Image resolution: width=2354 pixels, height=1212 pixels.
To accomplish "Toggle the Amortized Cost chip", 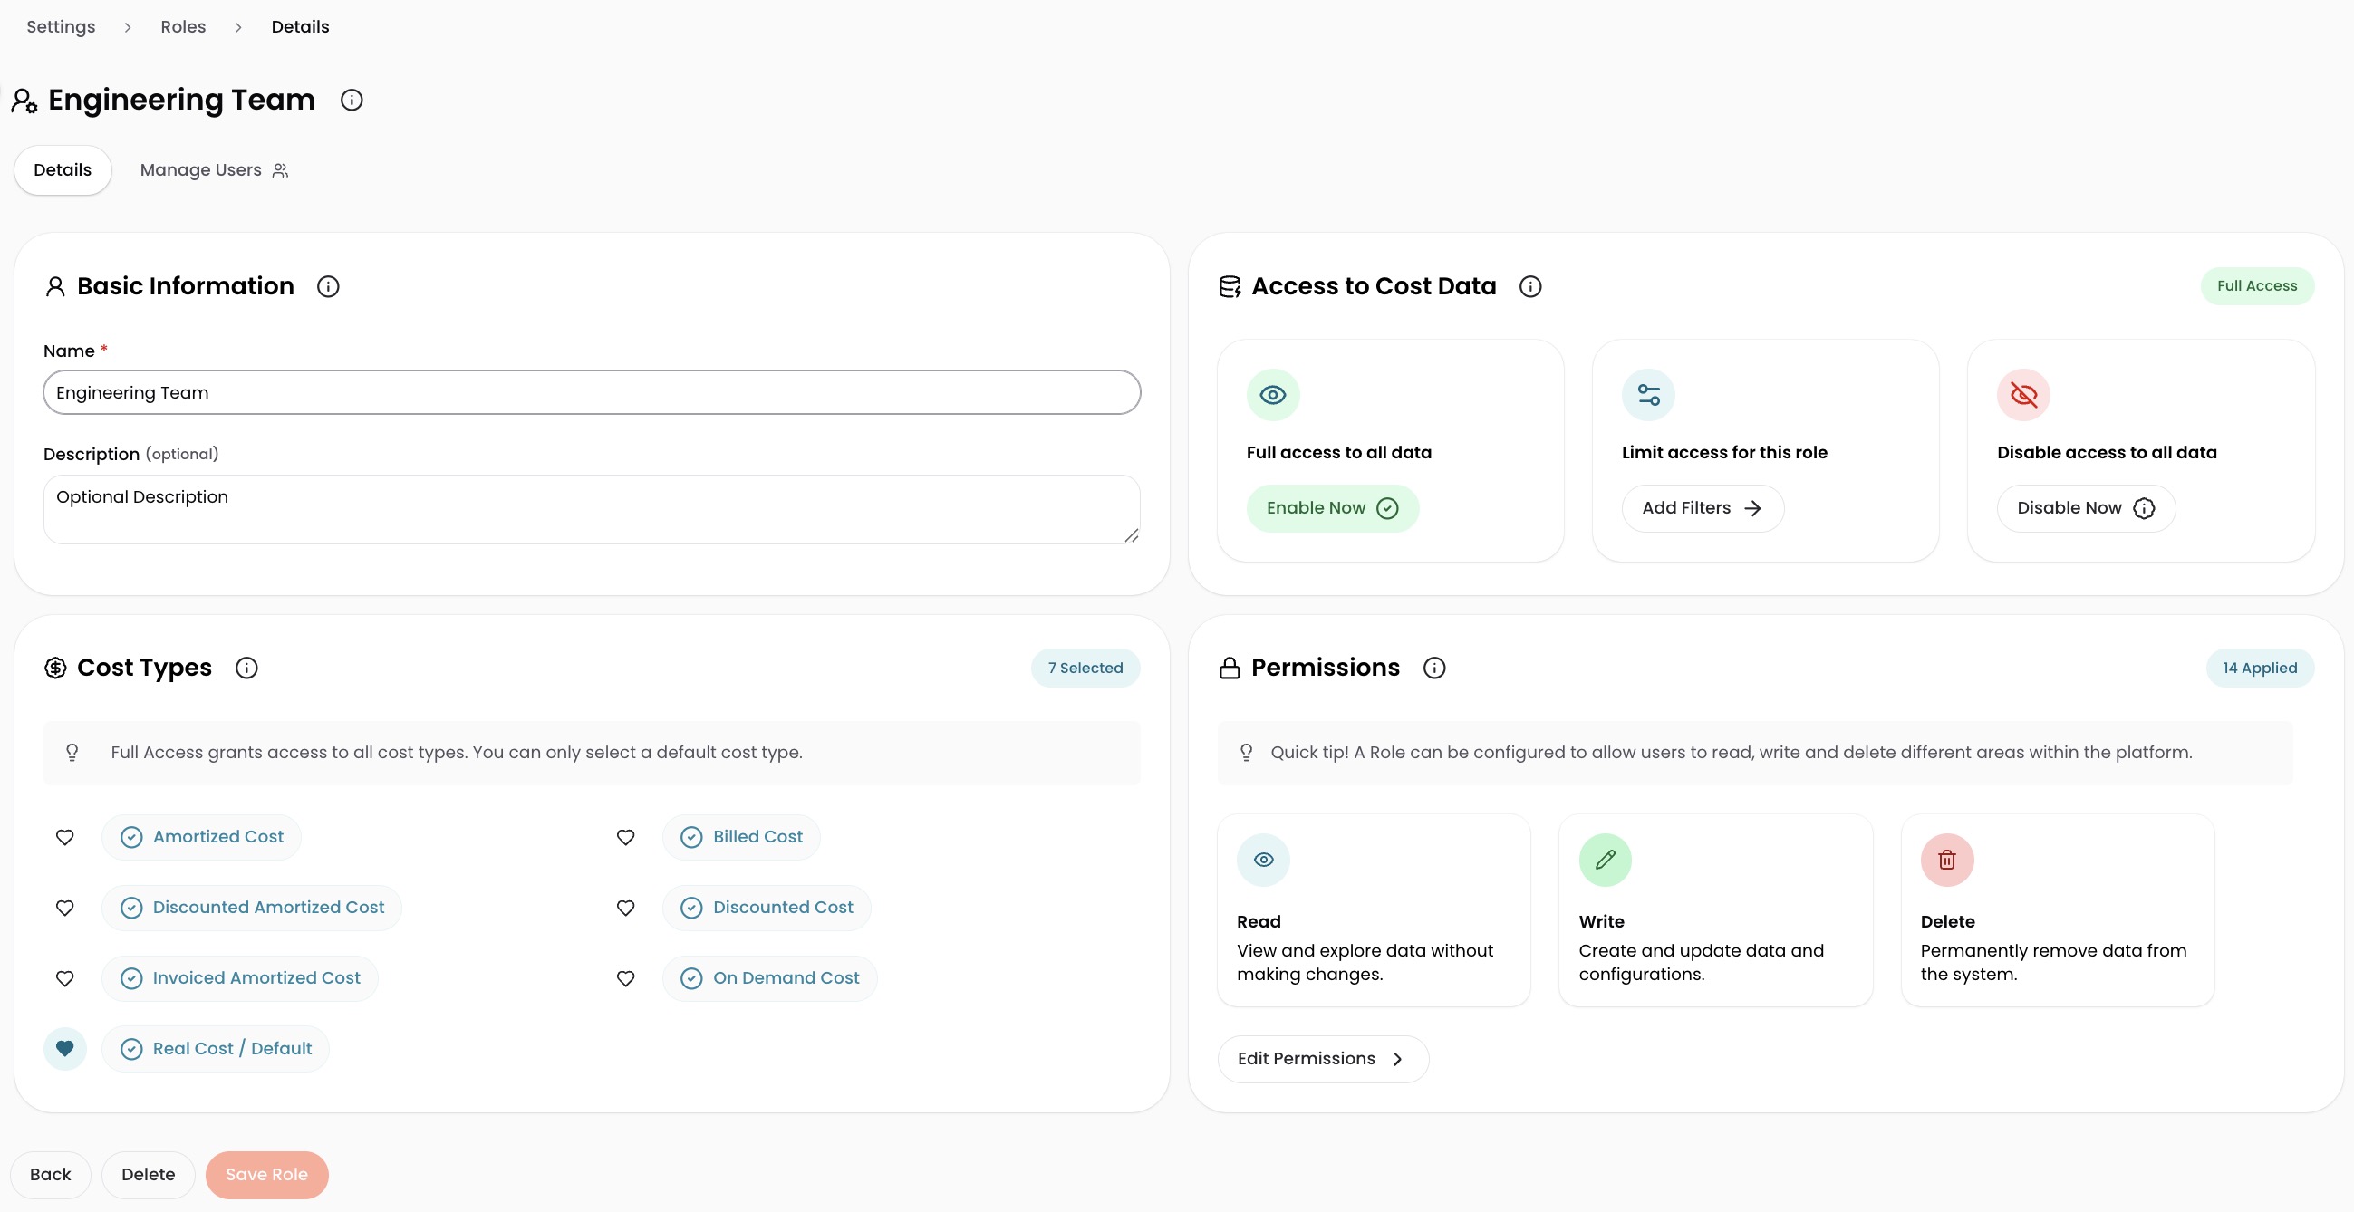I will pyautogui.click(x=202, y=837).
